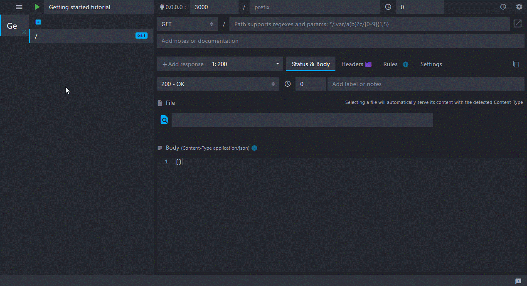Open the '1: 200' response dropdown
Screen dimensions: 527x286
(245, 64)
